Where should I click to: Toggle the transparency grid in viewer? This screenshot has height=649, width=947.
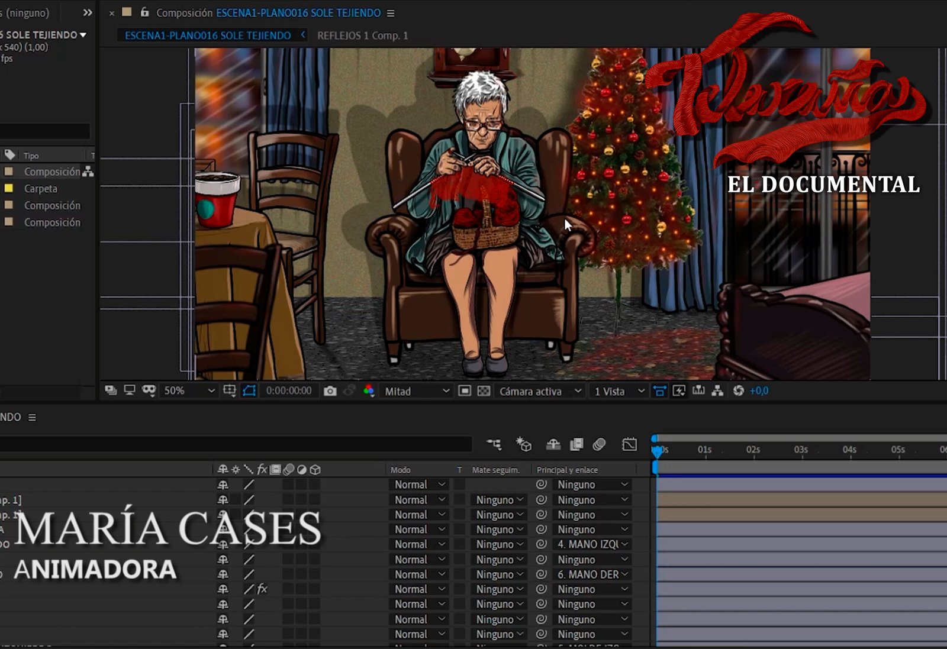click(x=484, y=391)
